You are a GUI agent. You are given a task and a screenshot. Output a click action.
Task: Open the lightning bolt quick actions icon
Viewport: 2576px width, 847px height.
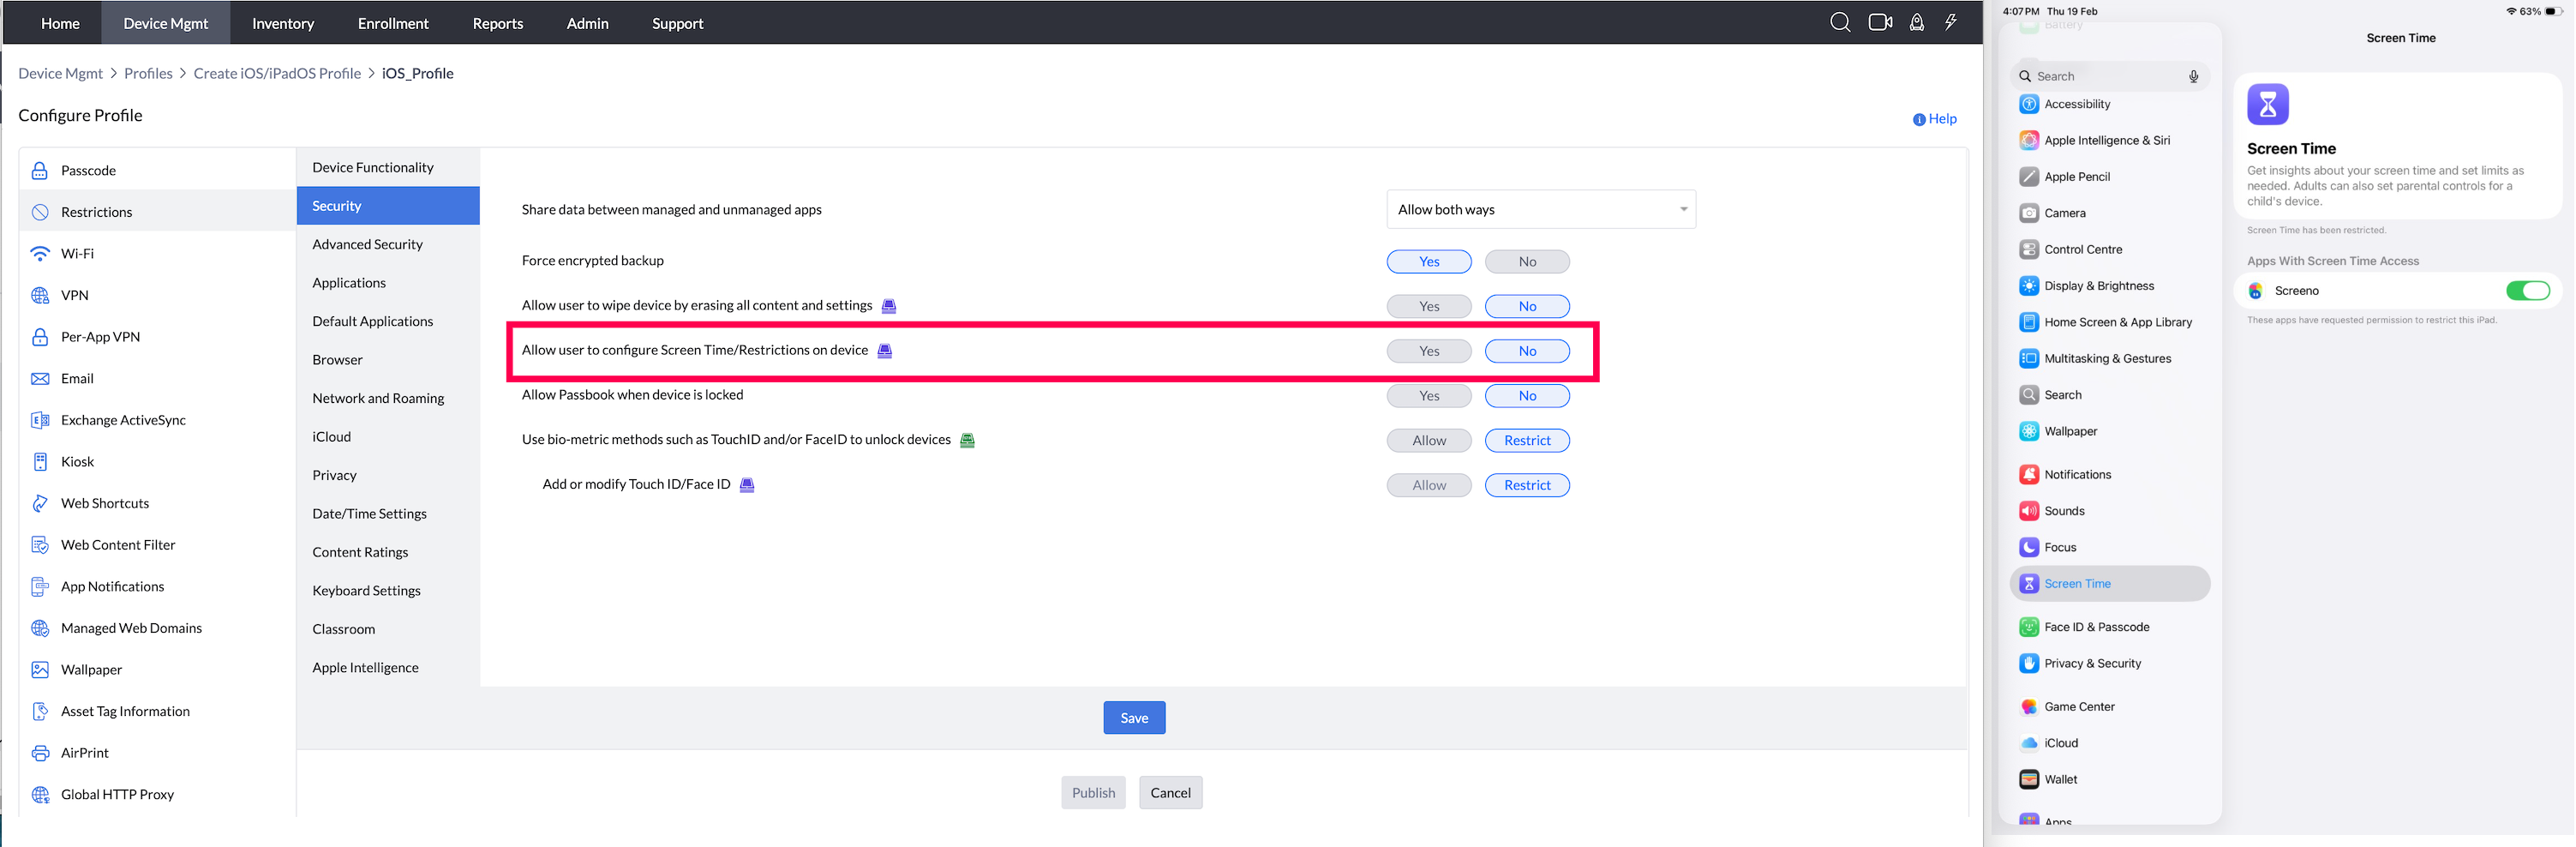pos(1951,21)
